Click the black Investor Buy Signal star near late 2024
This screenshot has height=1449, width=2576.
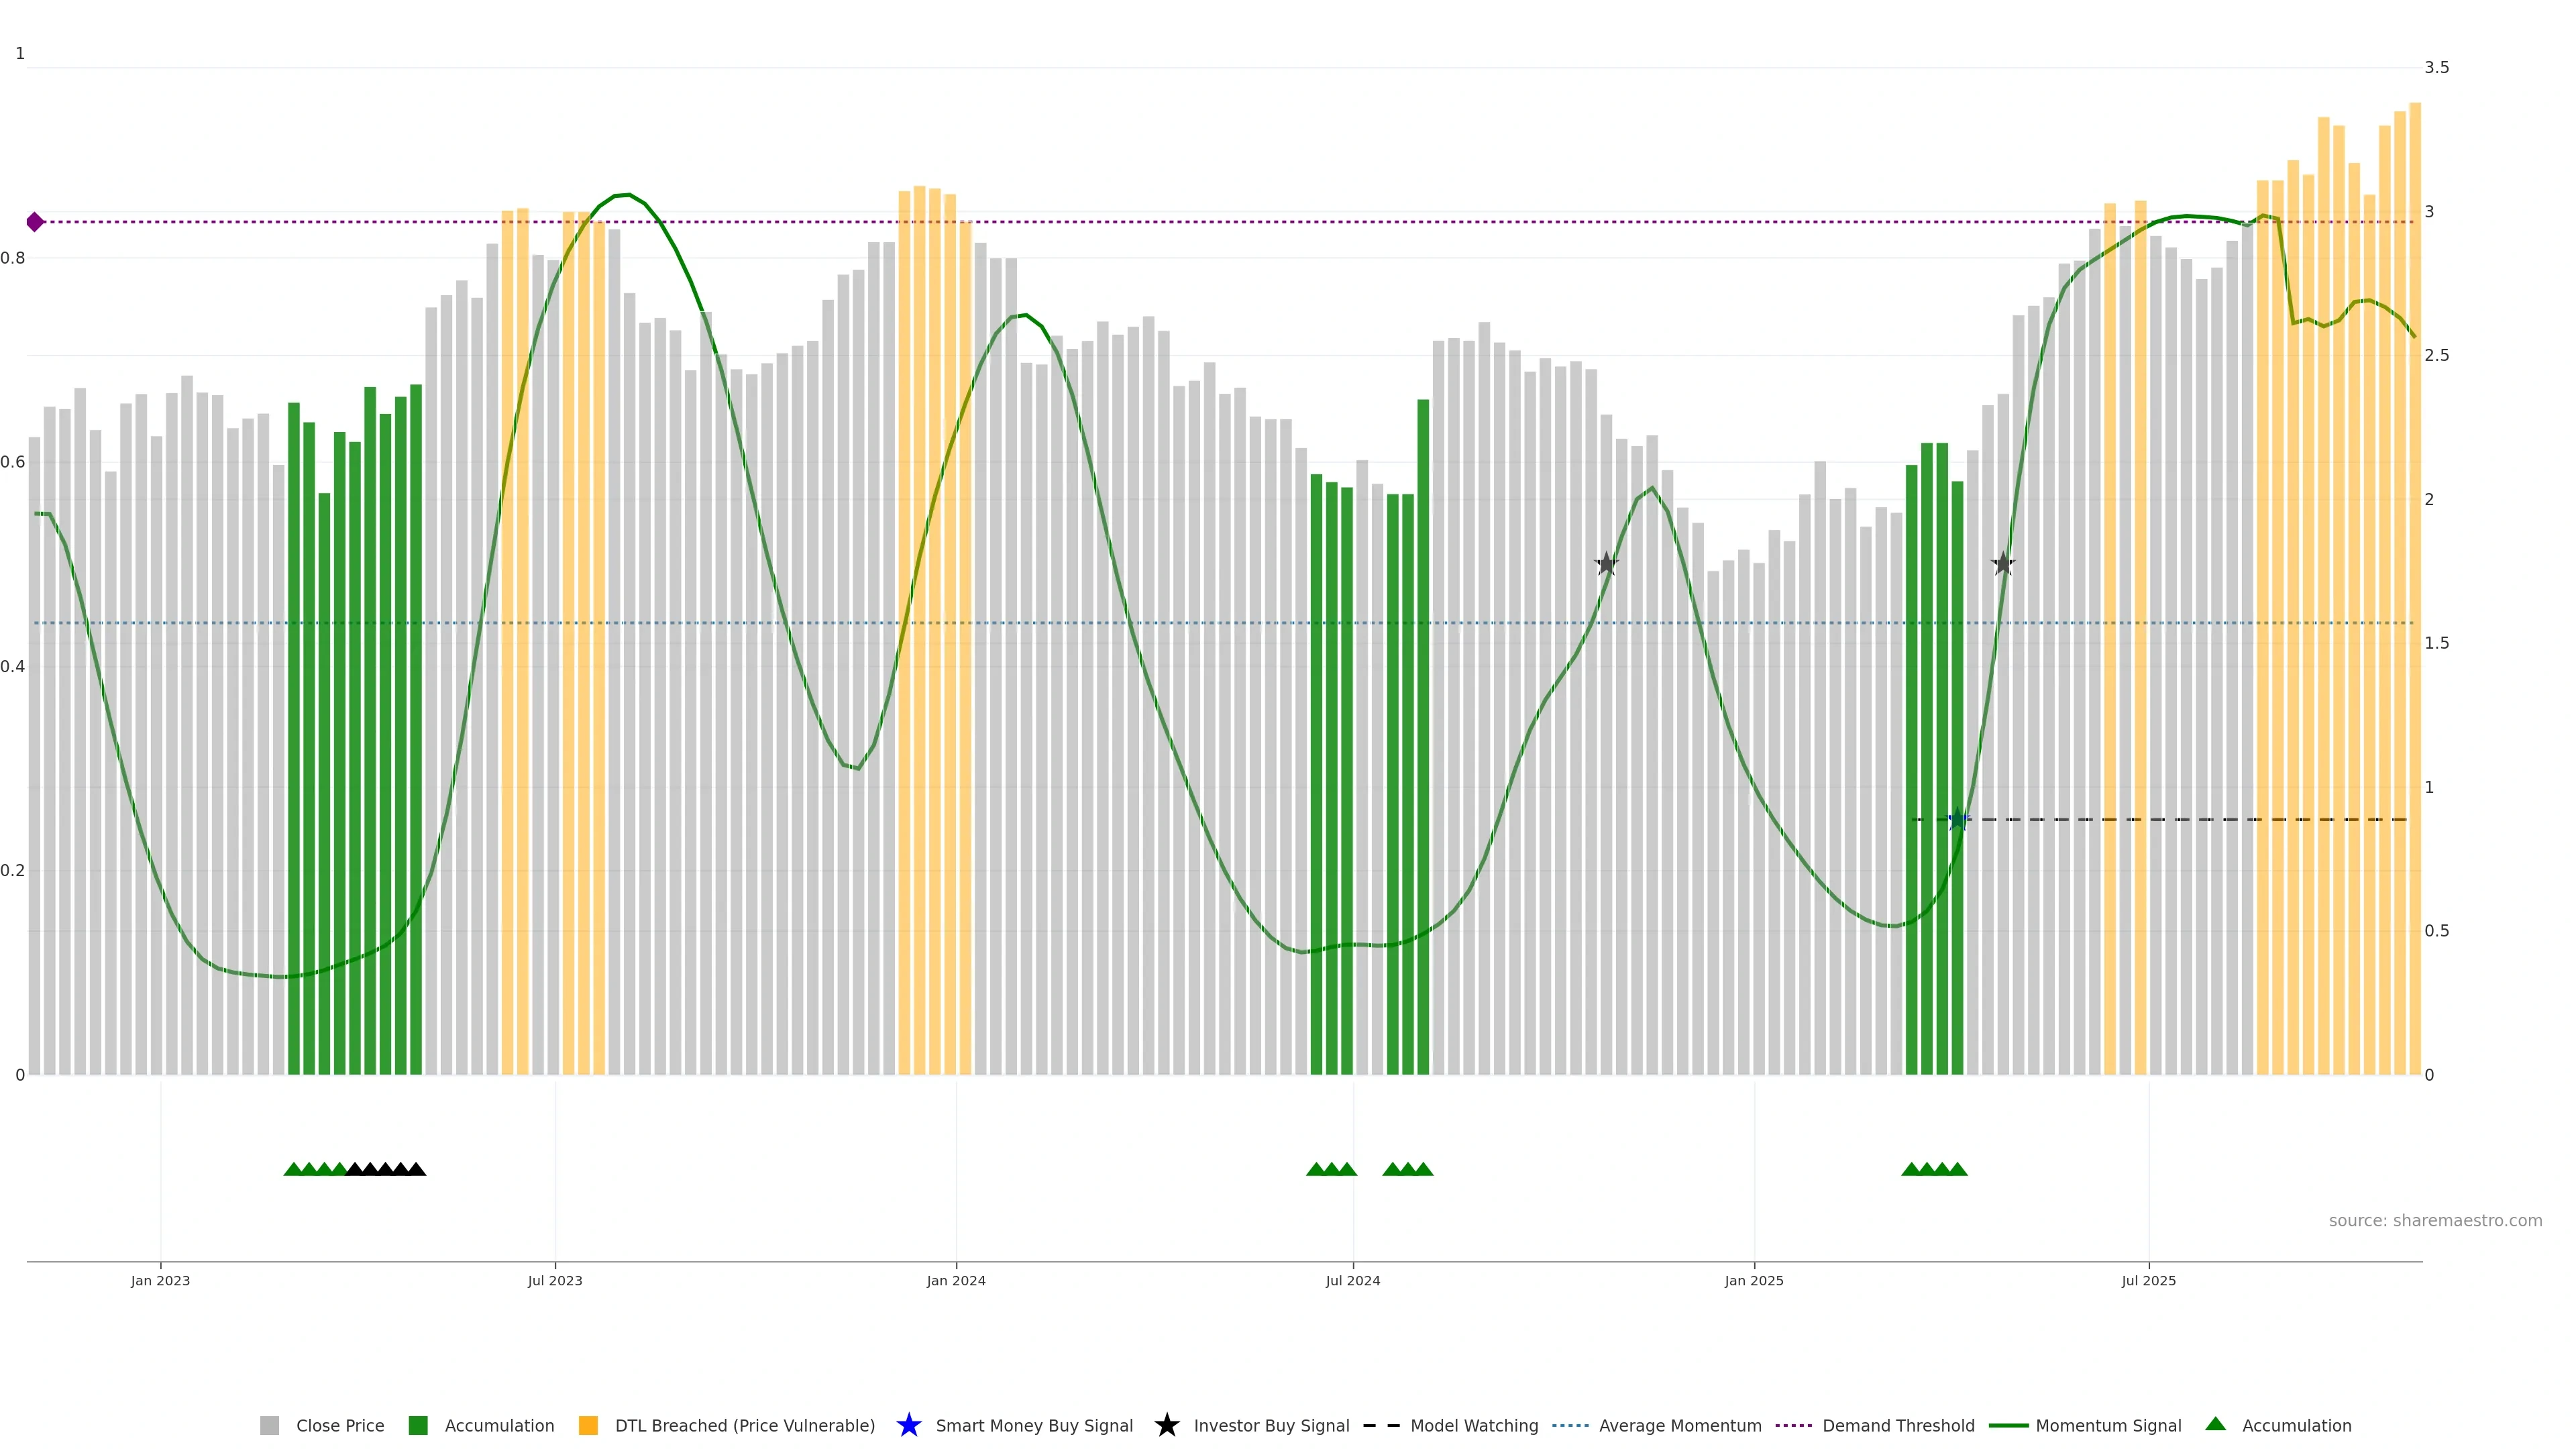1606,564
